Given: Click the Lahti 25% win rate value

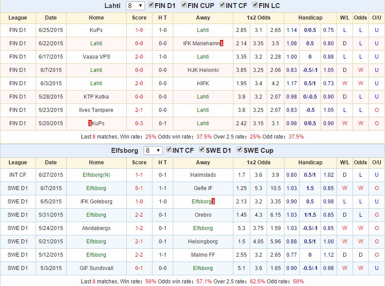Looking at the screenshot, I should 151,137.
